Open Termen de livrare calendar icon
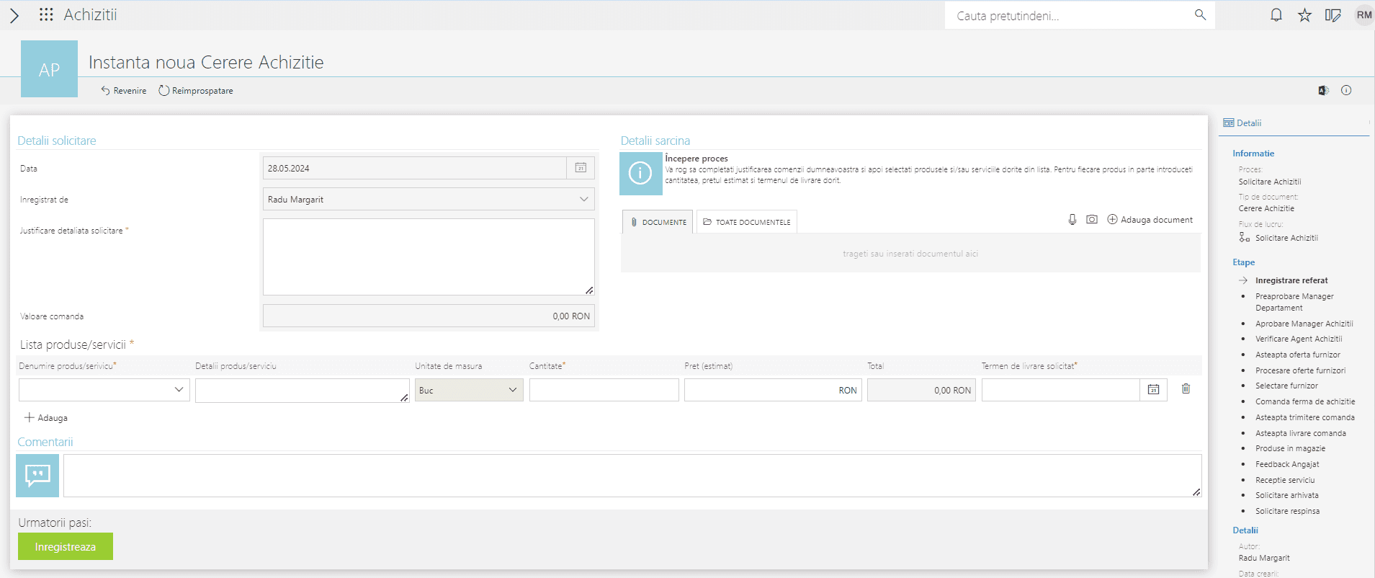Screen dimensions: 1375x578 point(1153,390)
